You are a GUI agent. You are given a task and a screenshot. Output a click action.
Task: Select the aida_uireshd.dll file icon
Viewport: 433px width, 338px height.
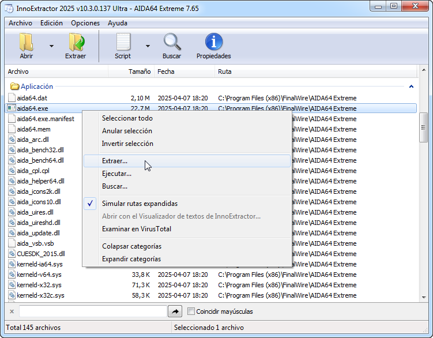[x=12, y=223]
